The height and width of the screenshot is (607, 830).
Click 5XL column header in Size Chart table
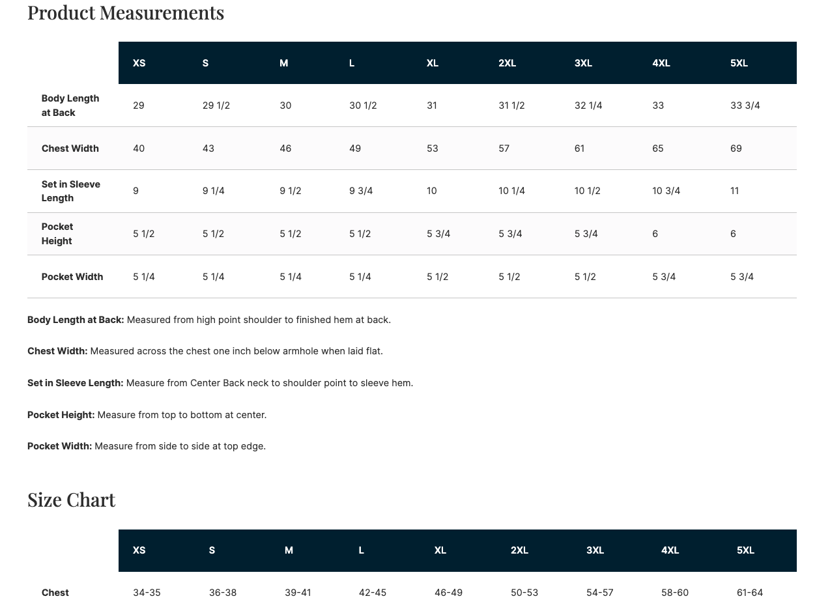coord(745,550)
